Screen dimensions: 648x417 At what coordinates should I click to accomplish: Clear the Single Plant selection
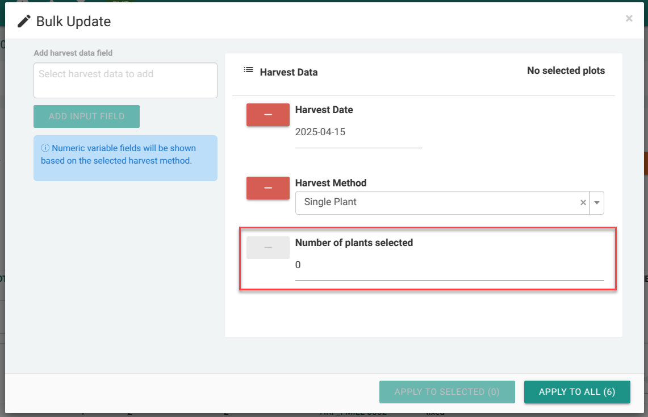click(583, 203)
